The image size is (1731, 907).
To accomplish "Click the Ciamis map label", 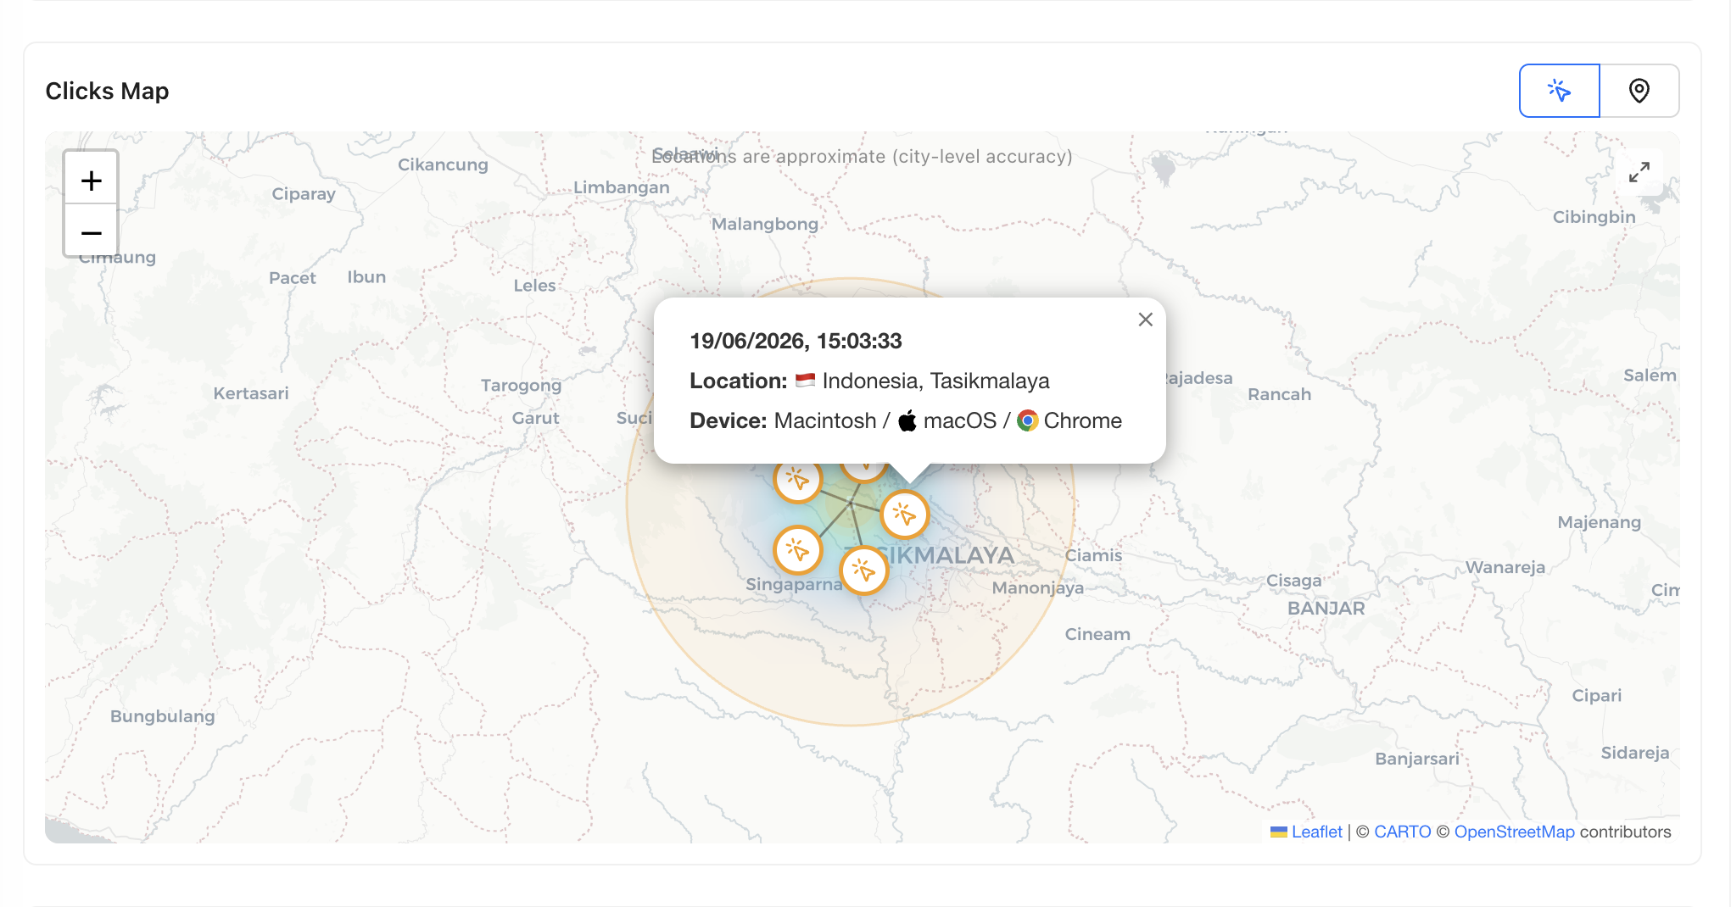I will tap(1093, 555).
